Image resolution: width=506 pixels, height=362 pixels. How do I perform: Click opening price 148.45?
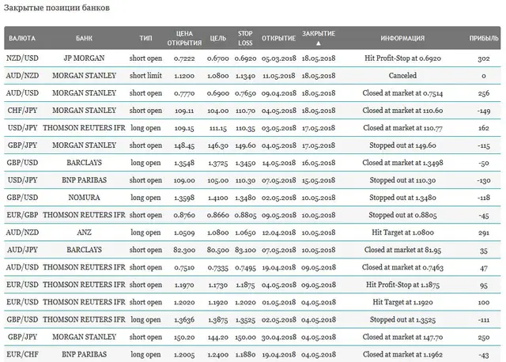[x=184, y=145]
